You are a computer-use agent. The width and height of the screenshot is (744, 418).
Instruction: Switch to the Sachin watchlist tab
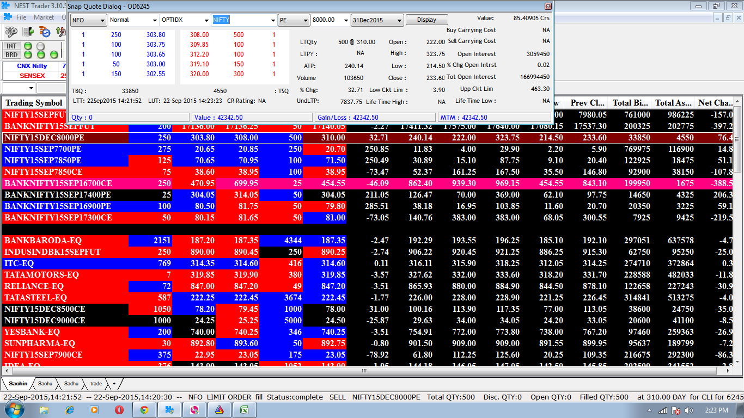(18, 384)
